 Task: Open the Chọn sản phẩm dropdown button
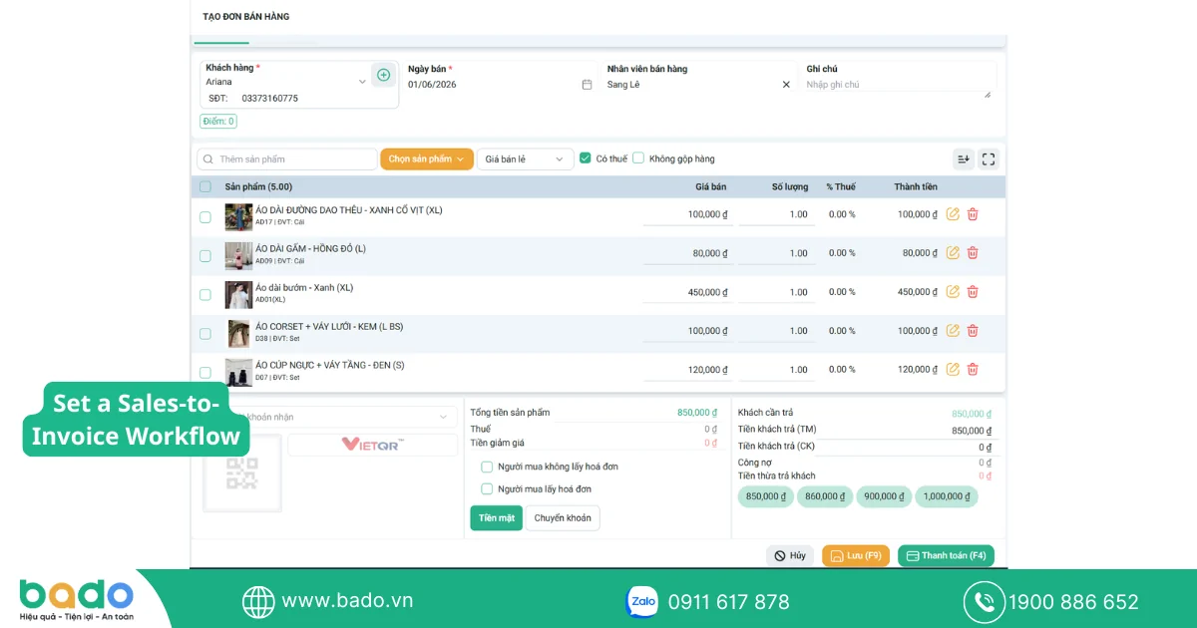[x=426, y=159]
